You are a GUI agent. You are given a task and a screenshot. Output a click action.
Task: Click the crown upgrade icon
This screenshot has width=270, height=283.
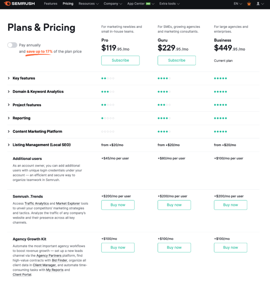tap(249, 4)
